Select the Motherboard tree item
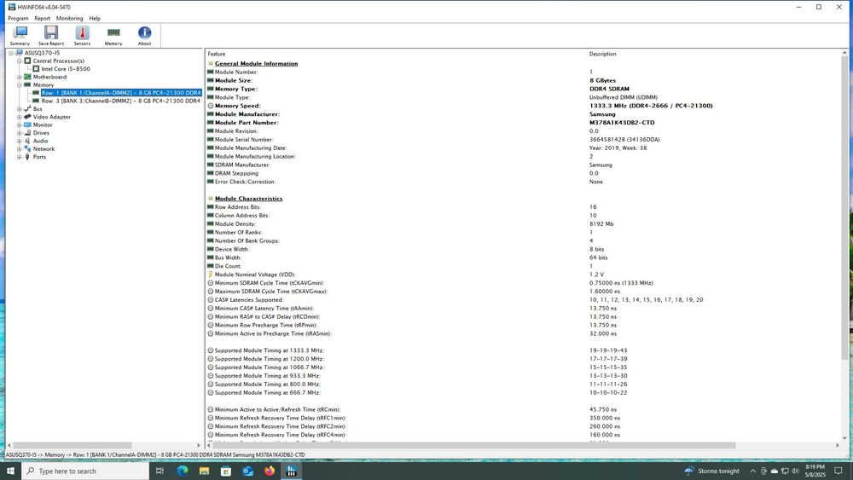 tap(49, 77)
